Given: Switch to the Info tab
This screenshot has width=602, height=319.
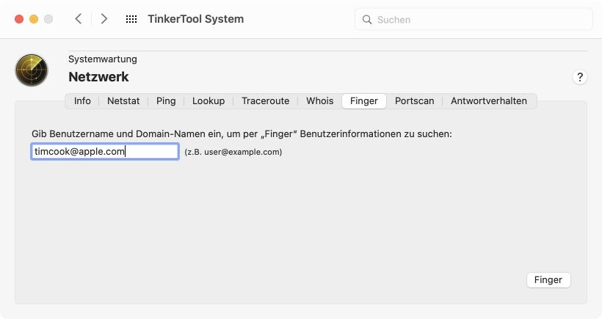Looking at the screenshot, I should (82, 101).
